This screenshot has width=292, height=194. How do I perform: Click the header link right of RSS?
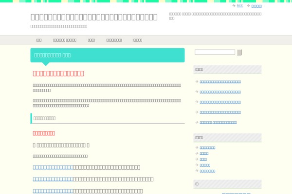pos(256,6)
